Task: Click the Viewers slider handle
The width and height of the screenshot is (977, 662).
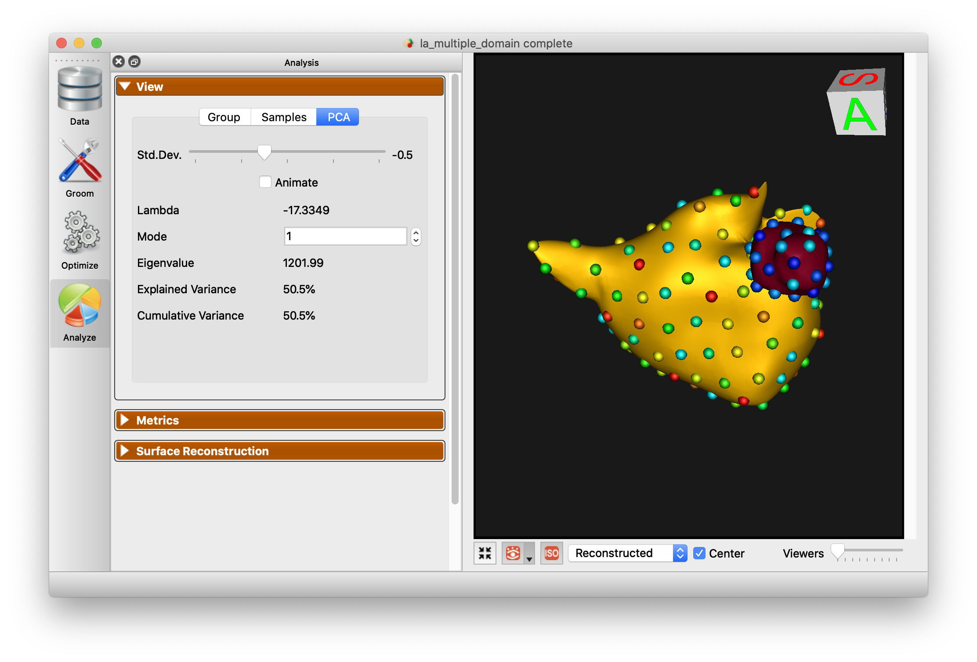Action: pos(838,551)
